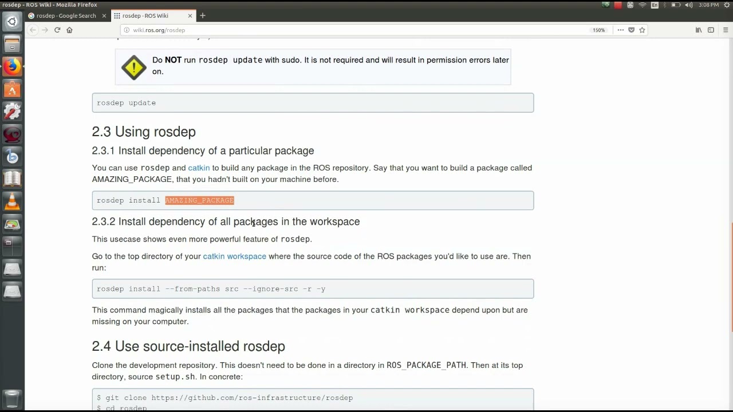The height and width of the screenshot is (412, 733).
Task: Open the page actions three-dot menu
Action: point(620,30)
